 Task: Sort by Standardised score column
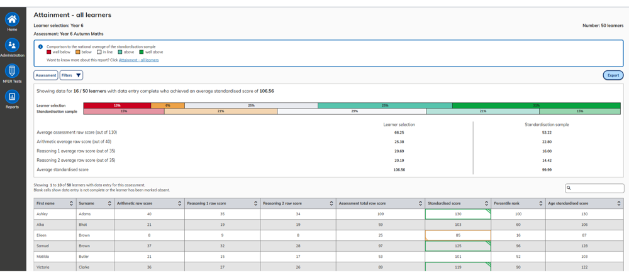click(487, 203)
